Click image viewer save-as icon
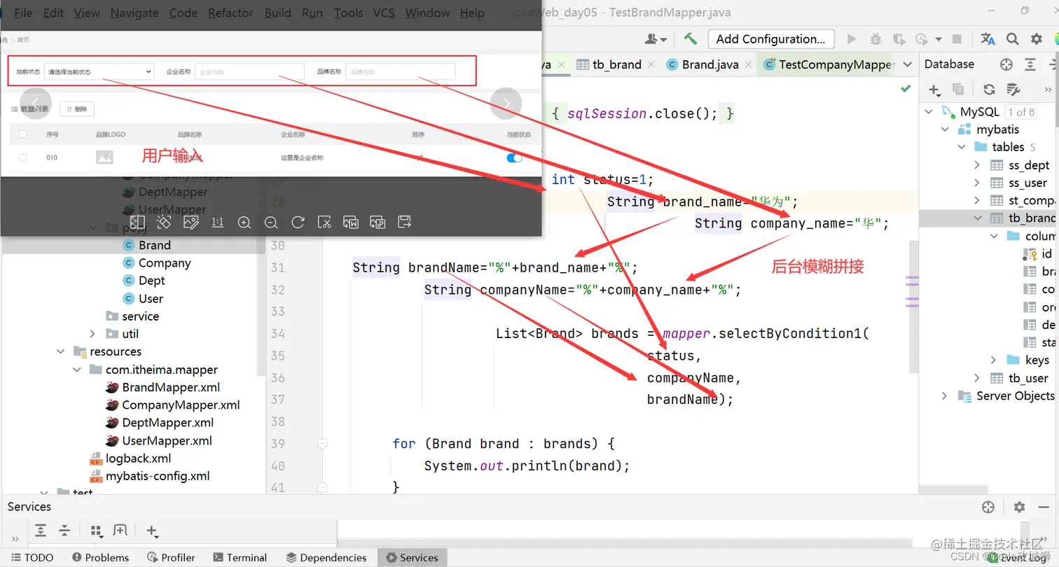The image size is (1059, 567). click(x=404, y=223)
